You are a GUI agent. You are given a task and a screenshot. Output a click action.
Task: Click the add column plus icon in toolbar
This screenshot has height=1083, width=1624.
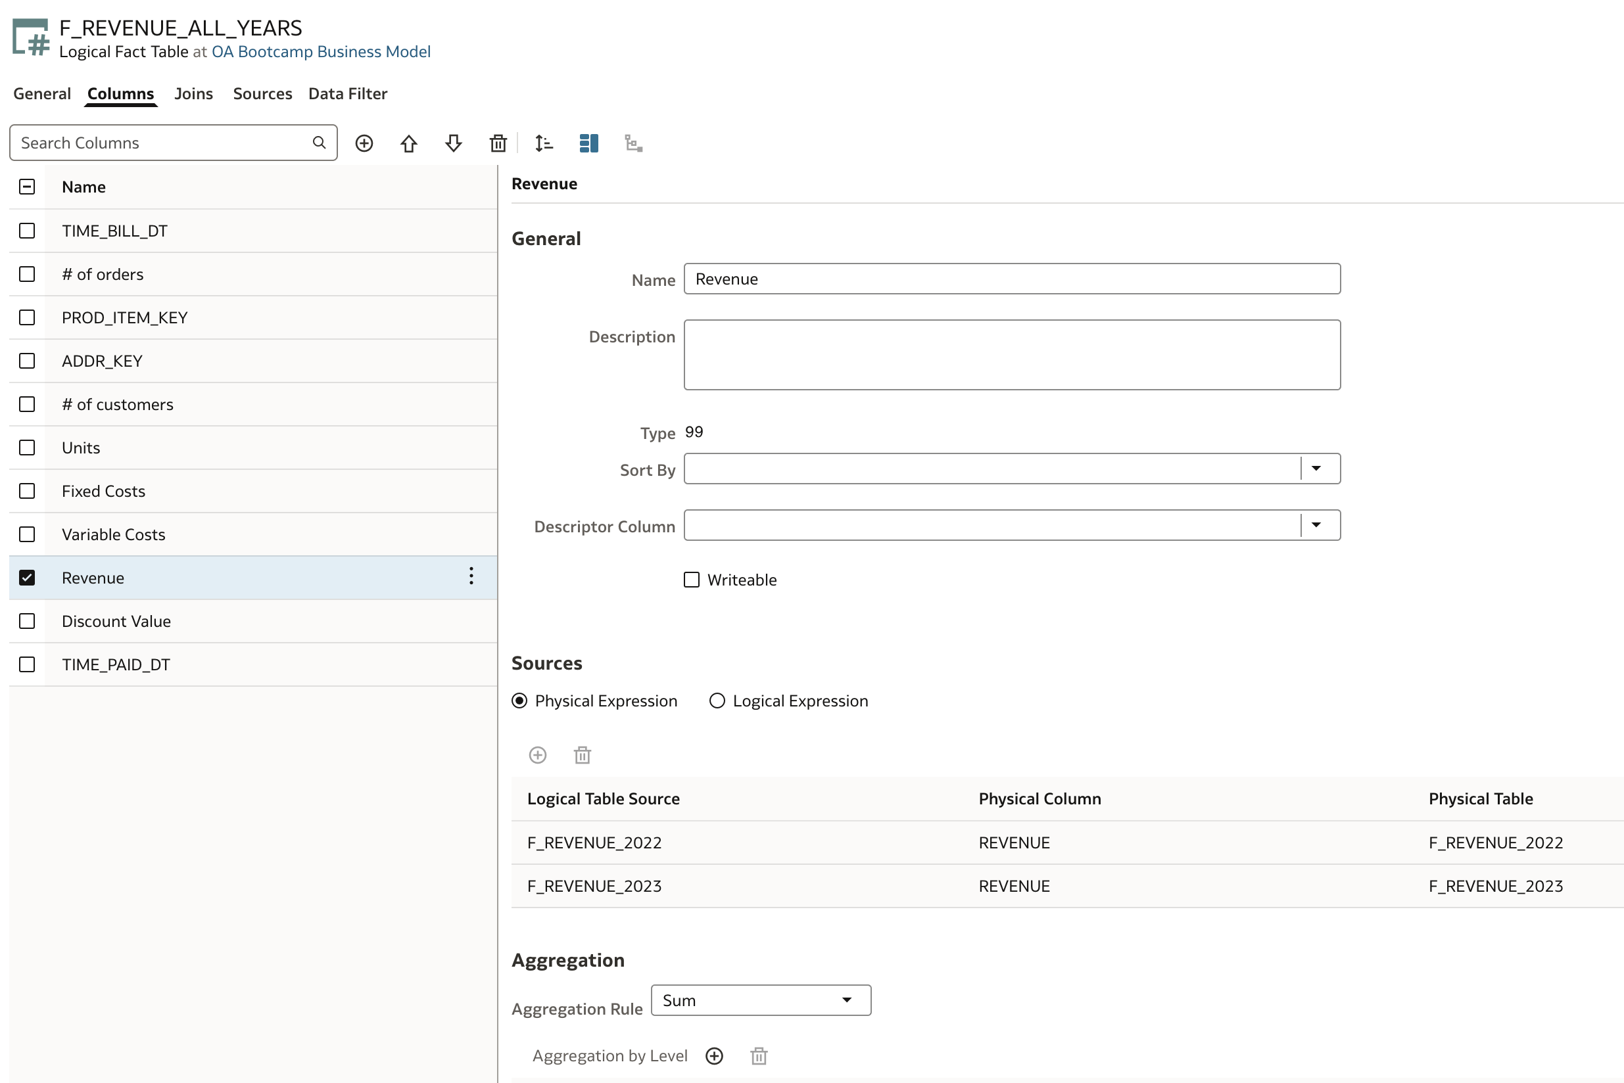click(364, 143)
